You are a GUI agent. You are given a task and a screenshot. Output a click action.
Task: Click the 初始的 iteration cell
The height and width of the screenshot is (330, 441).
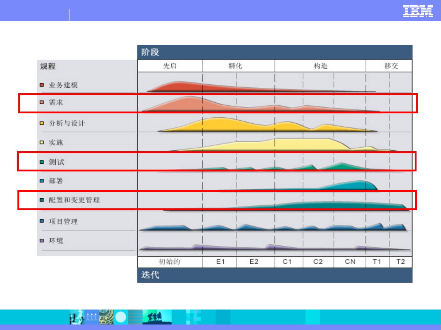click(x=170, y=262)
